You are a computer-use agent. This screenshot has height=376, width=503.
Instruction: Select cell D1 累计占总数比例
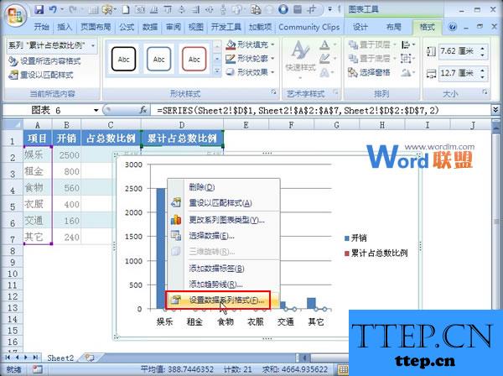pos(182,138)
